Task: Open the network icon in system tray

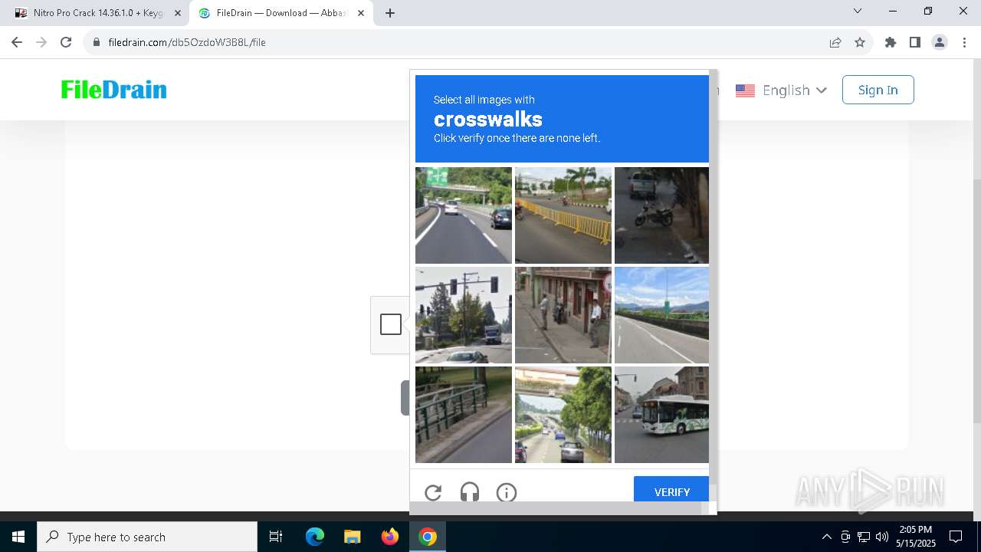Action: 864,537
